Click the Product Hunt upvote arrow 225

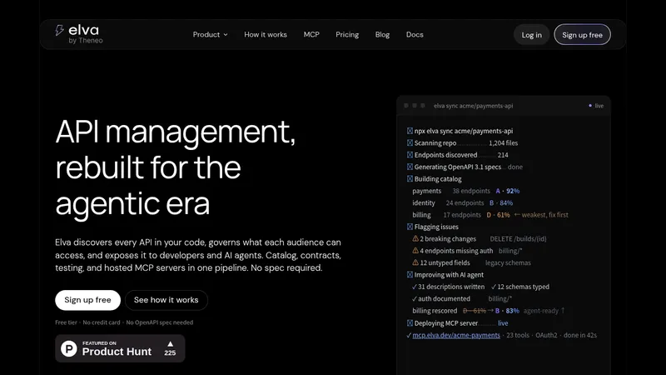(x=170, y=348)
